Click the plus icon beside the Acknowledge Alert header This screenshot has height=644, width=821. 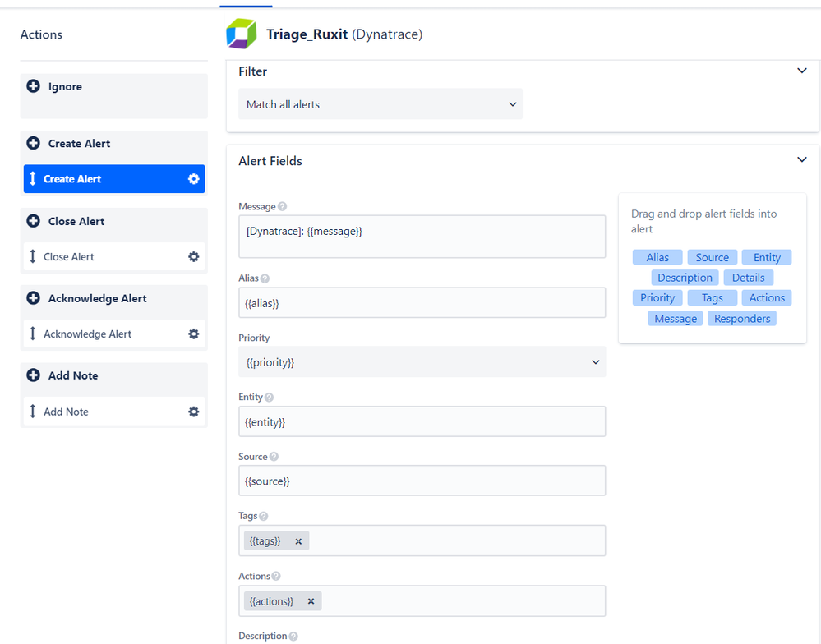(33, 298)
